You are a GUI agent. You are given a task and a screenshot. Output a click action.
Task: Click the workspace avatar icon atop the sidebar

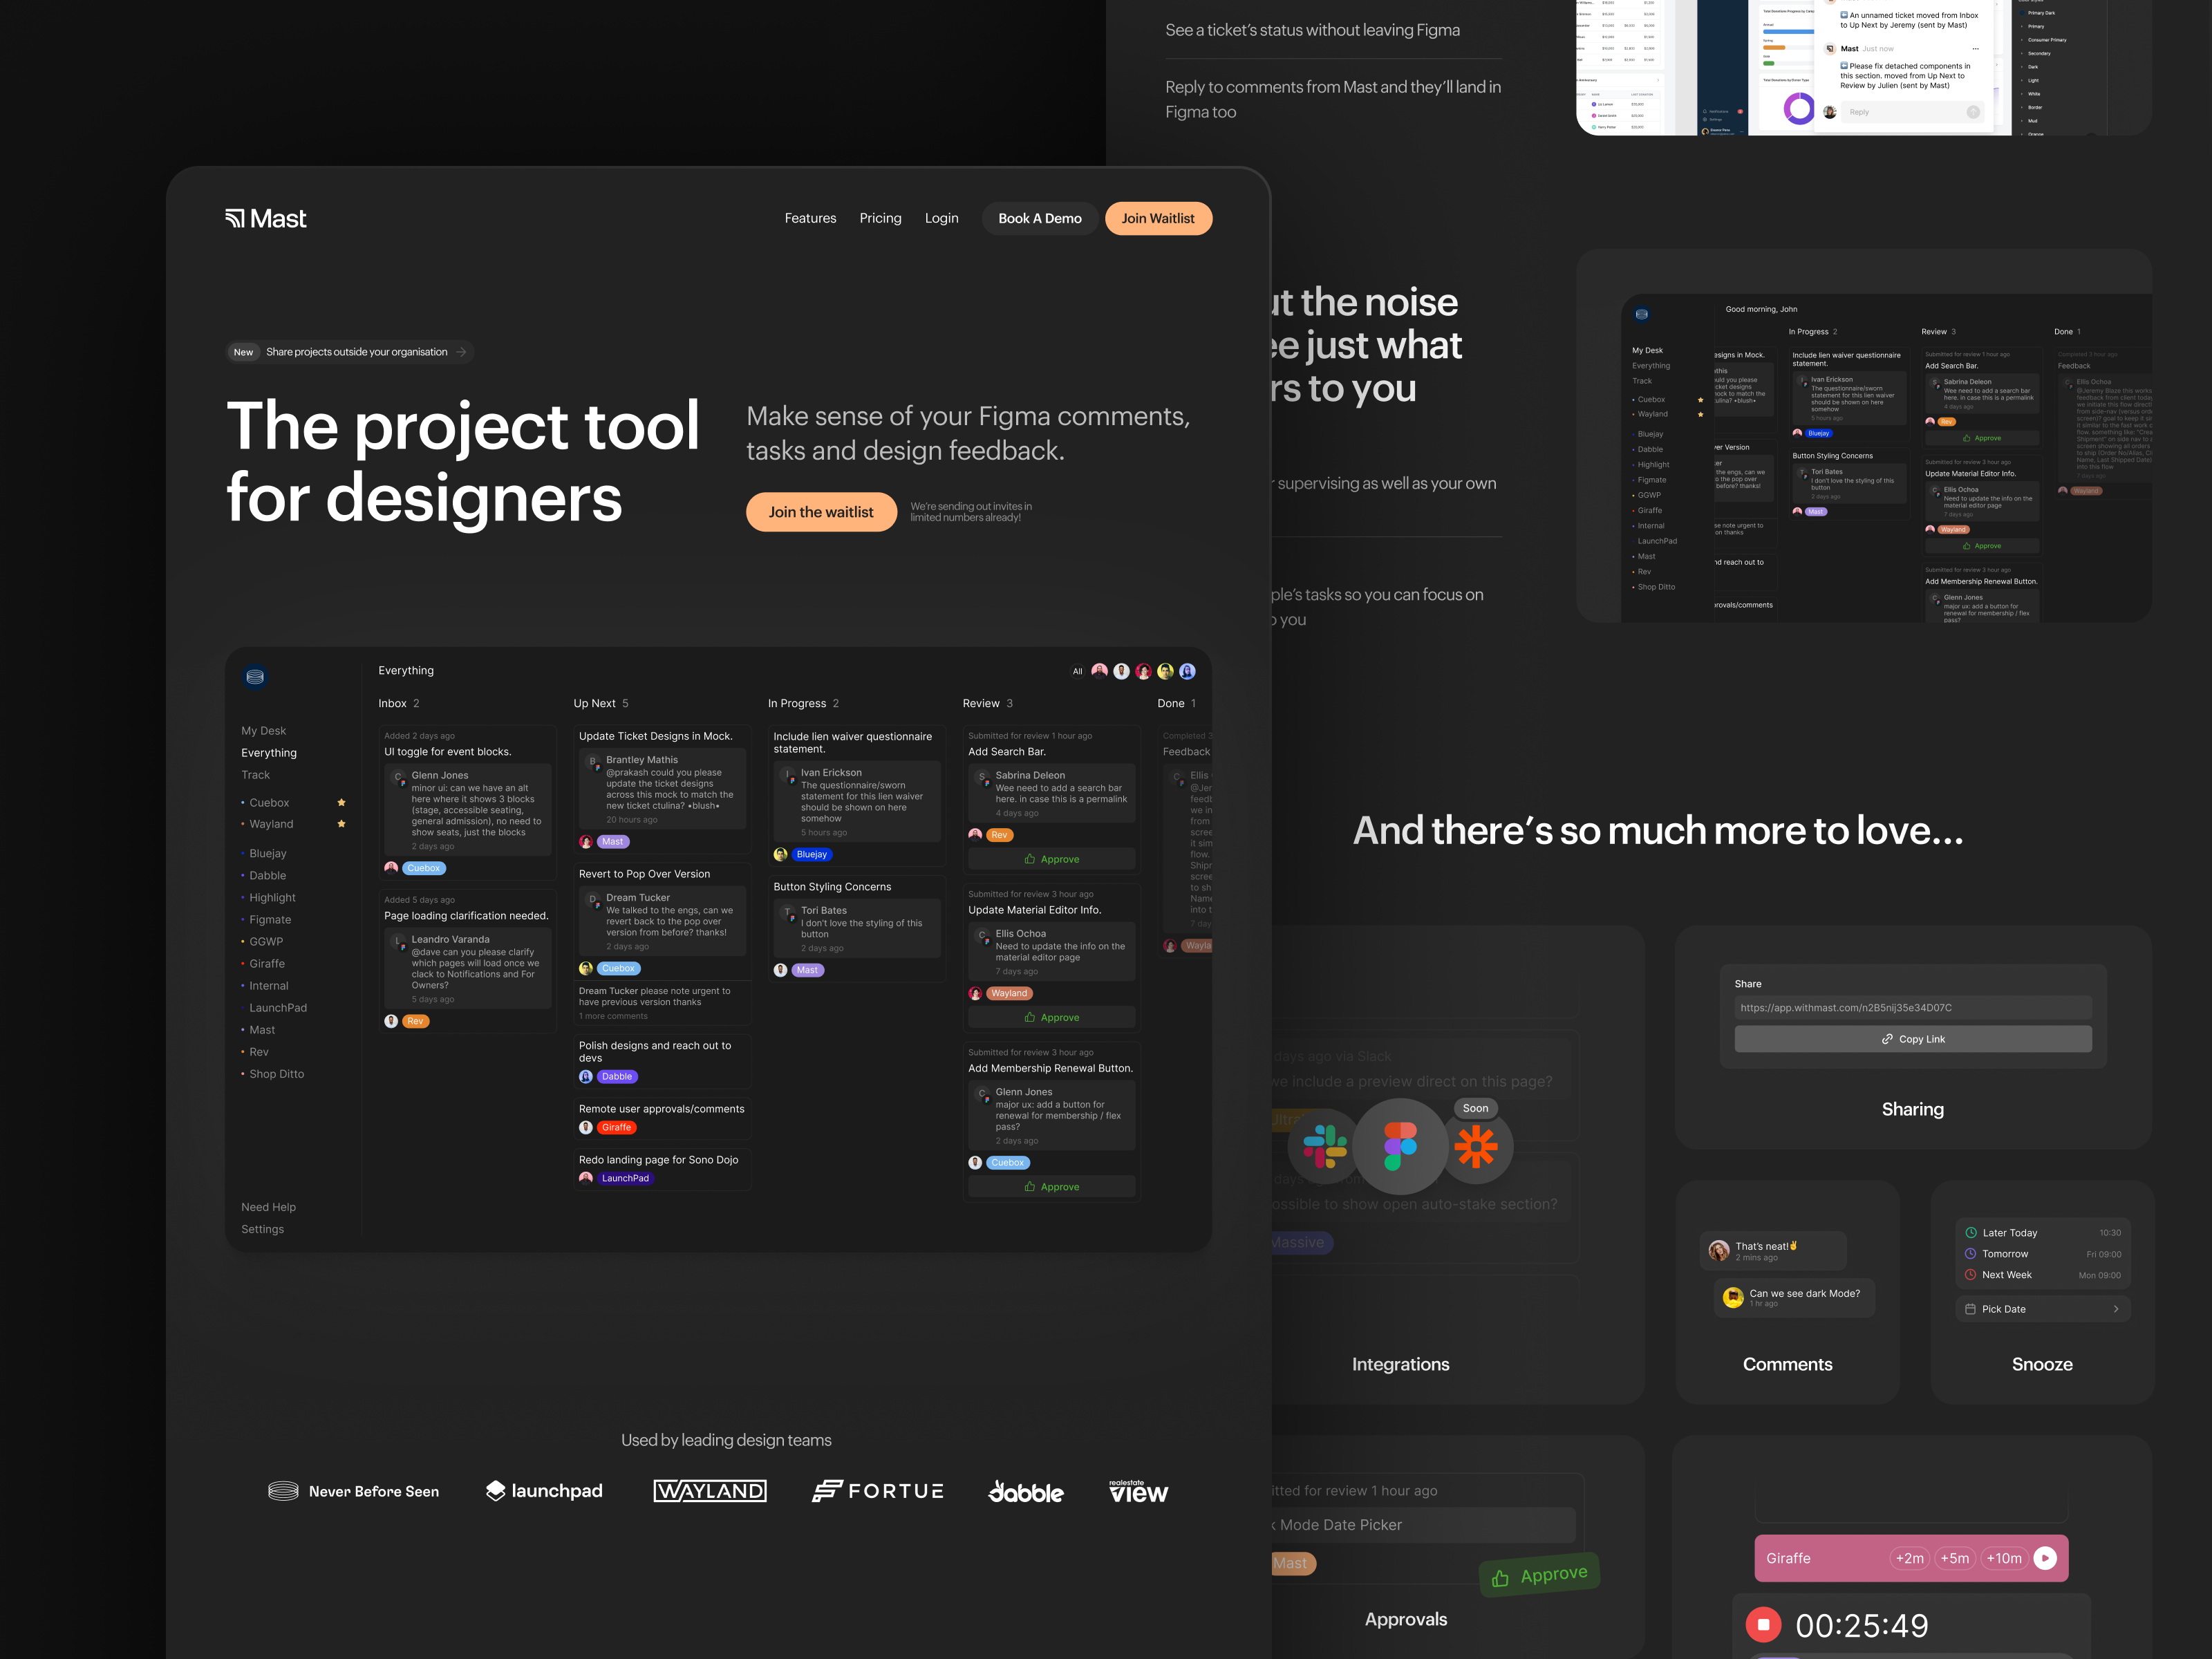coord(256,677)
